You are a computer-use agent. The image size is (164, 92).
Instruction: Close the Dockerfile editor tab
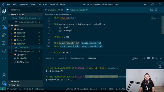(62, 10)
